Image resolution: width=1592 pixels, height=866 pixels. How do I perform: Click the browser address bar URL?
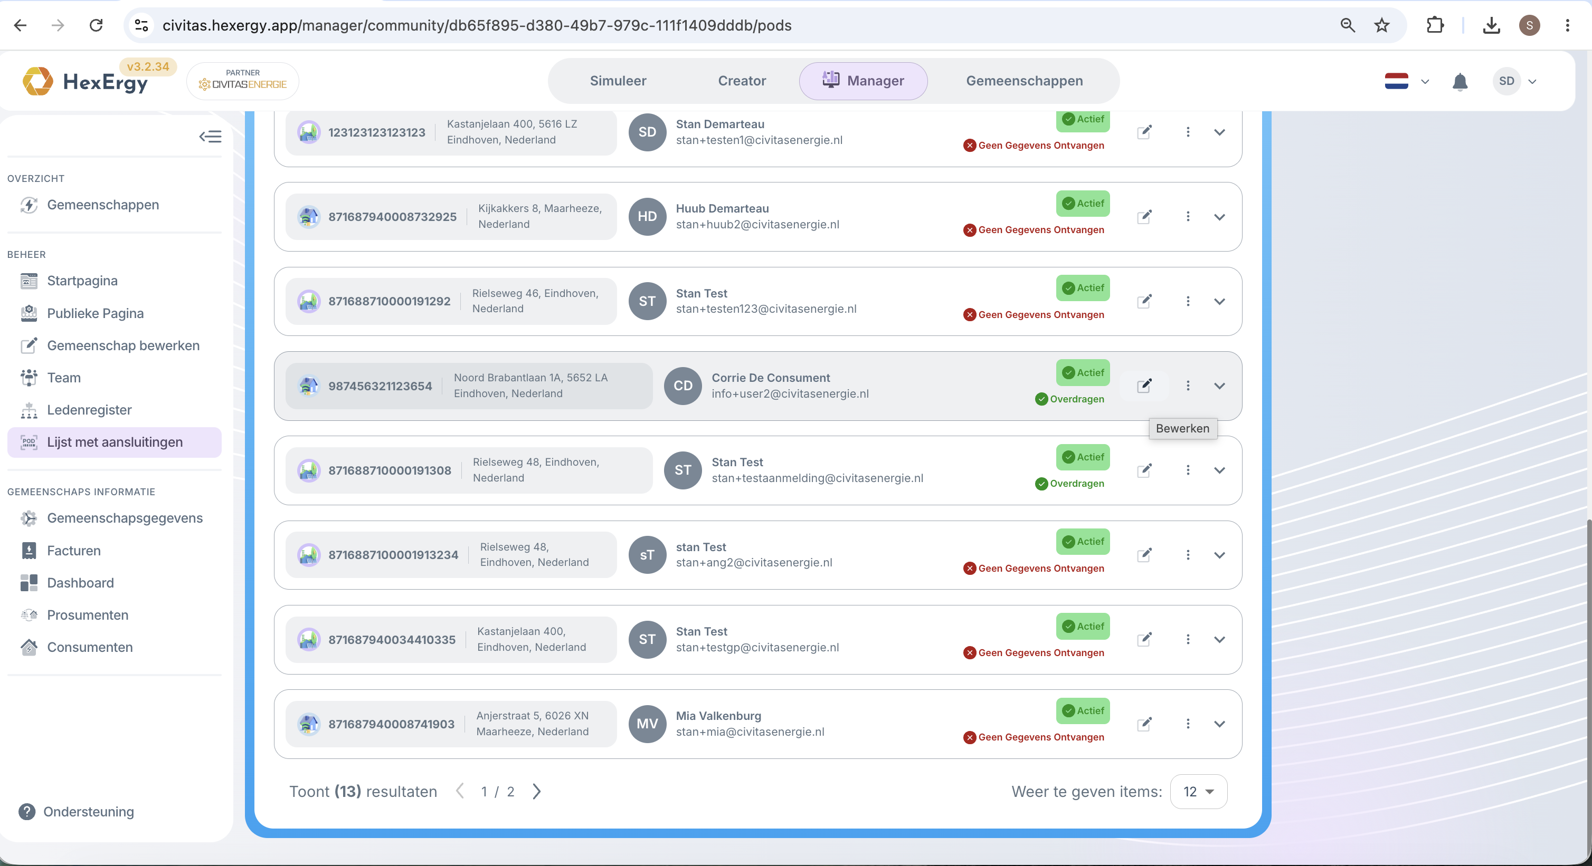(x=477, y=25)
